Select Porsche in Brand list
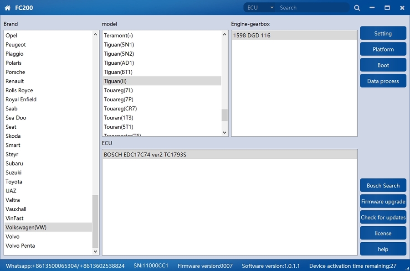Viewport: 410px width, 271px height. [x=15, y=72]
